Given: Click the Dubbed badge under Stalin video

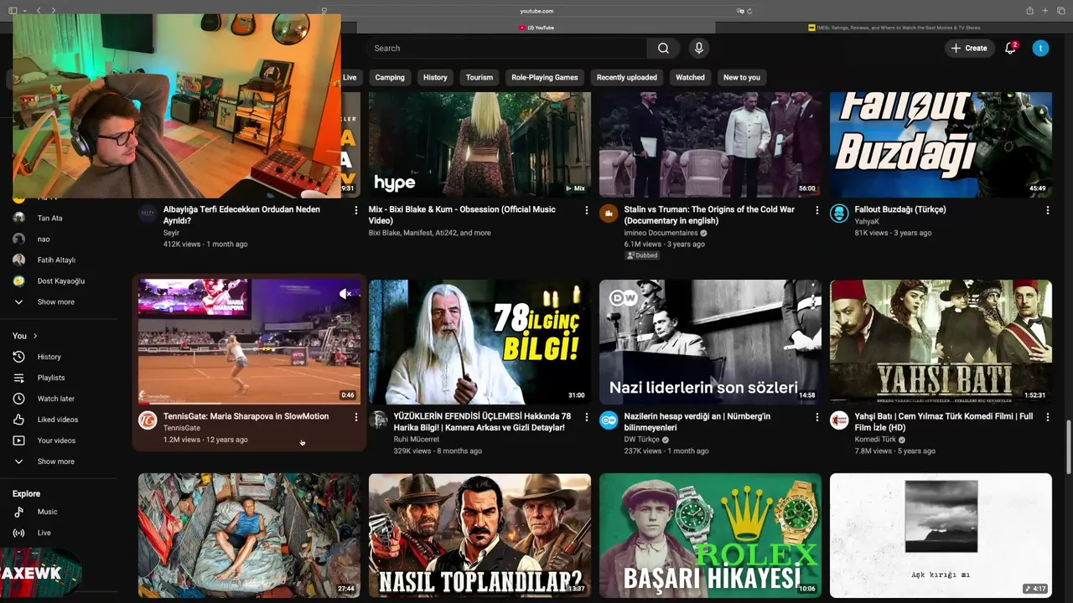Looking at the screenshot, I should 642,255.
